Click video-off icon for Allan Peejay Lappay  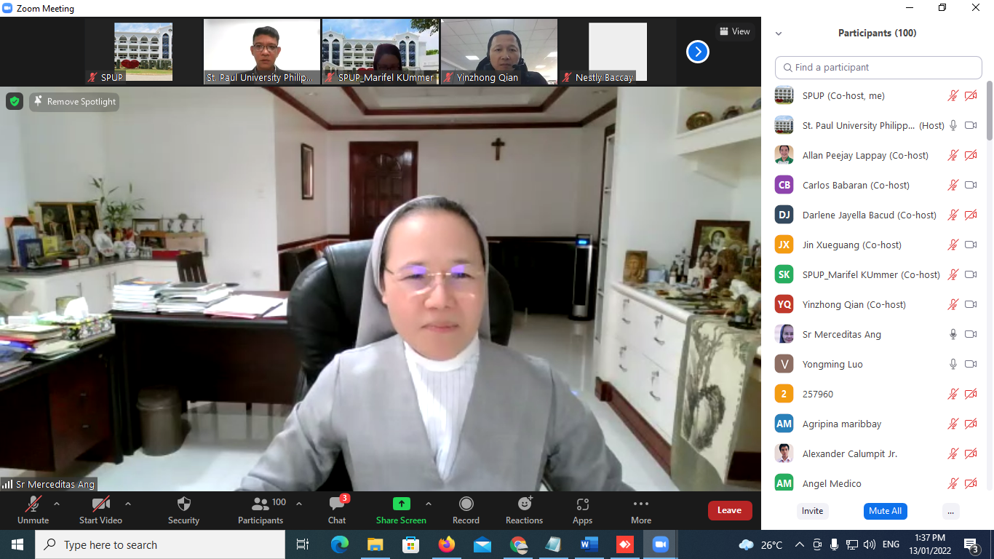coord(971,155)
